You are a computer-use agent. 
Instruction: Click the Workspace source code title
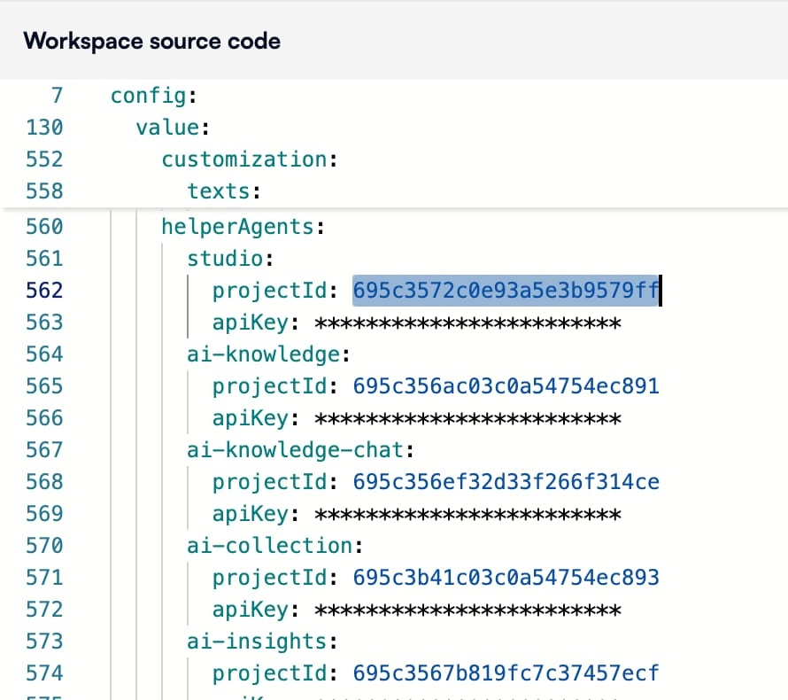[x=153, y=41]
